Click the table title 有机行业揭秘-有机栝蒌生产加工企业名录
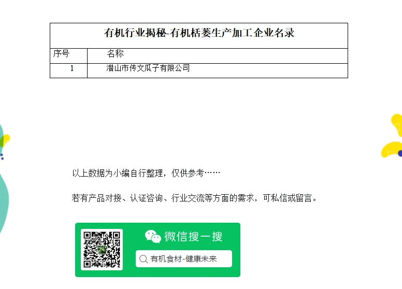 tap(199, 33)
